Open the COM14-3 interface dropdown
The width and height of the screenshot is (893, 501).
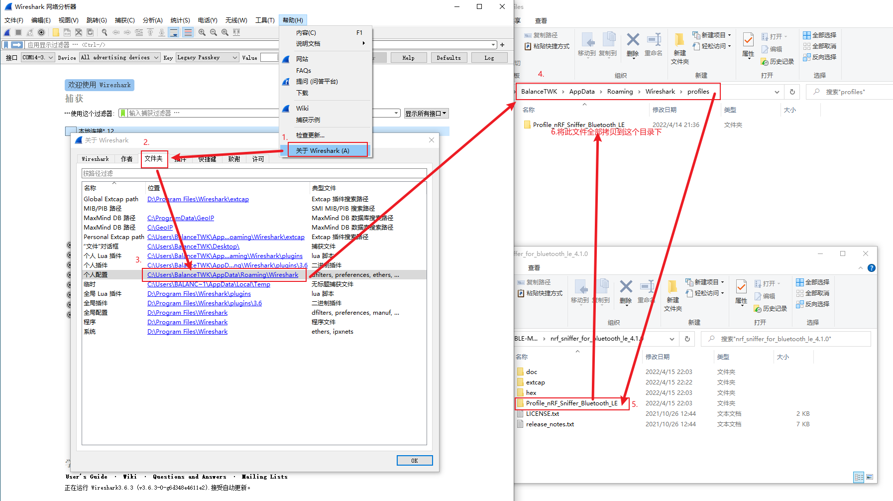38,58
